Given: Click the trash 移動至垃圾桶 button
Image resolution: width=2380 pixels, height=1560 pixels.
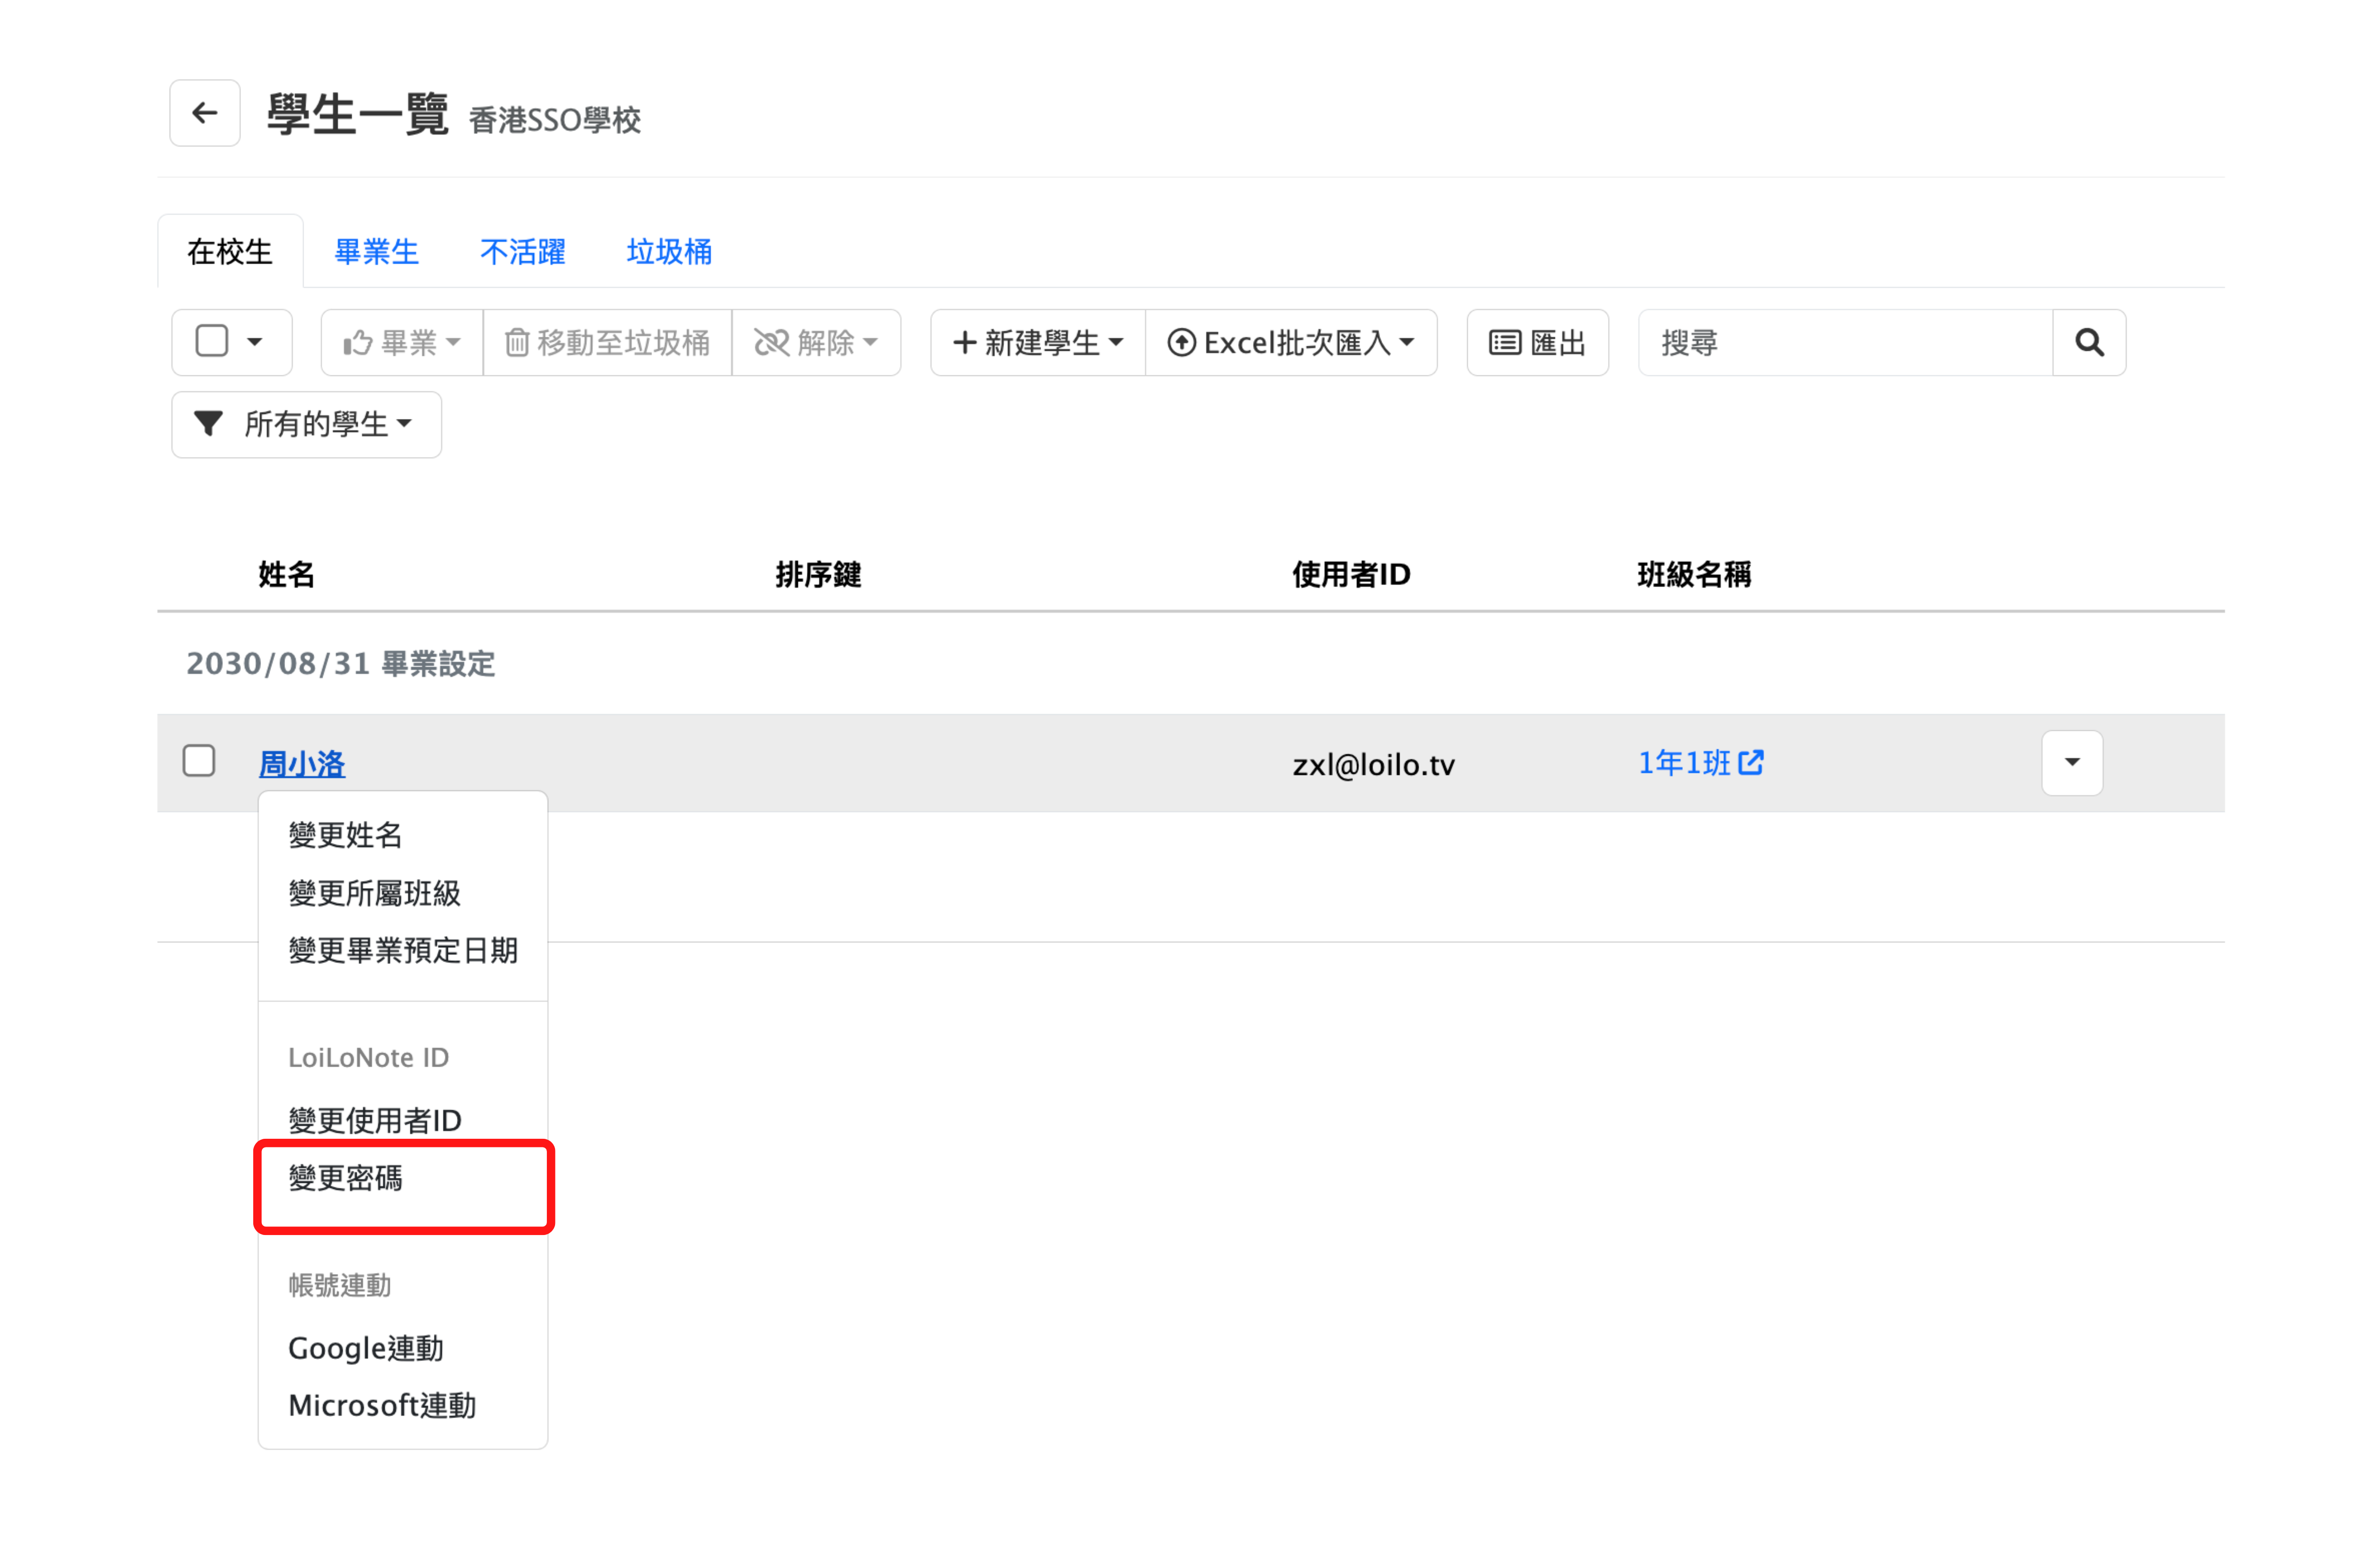Looking at the screenshot, I should (607, 343).
